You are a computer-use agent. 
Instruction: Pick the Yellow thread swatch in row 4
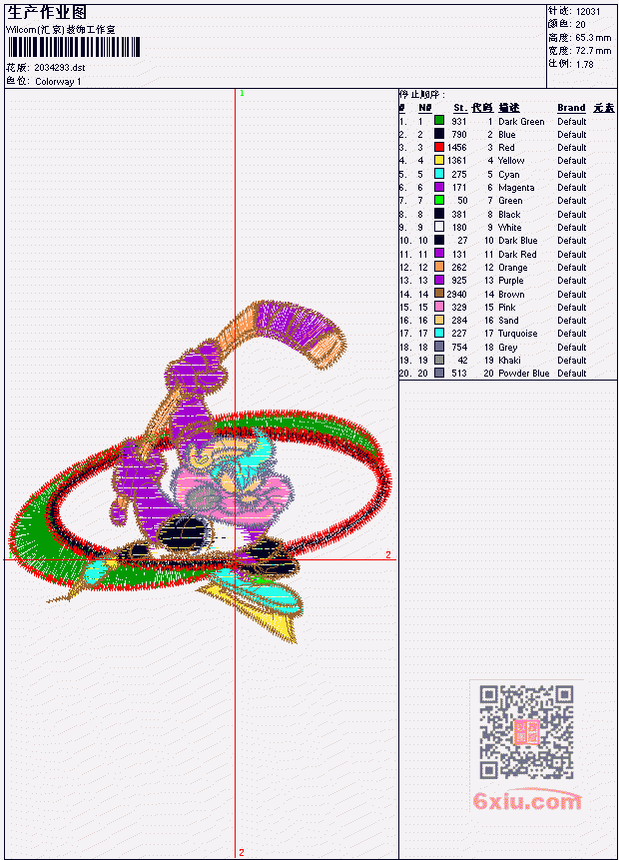pyautogui.click(x=439, y=160)
